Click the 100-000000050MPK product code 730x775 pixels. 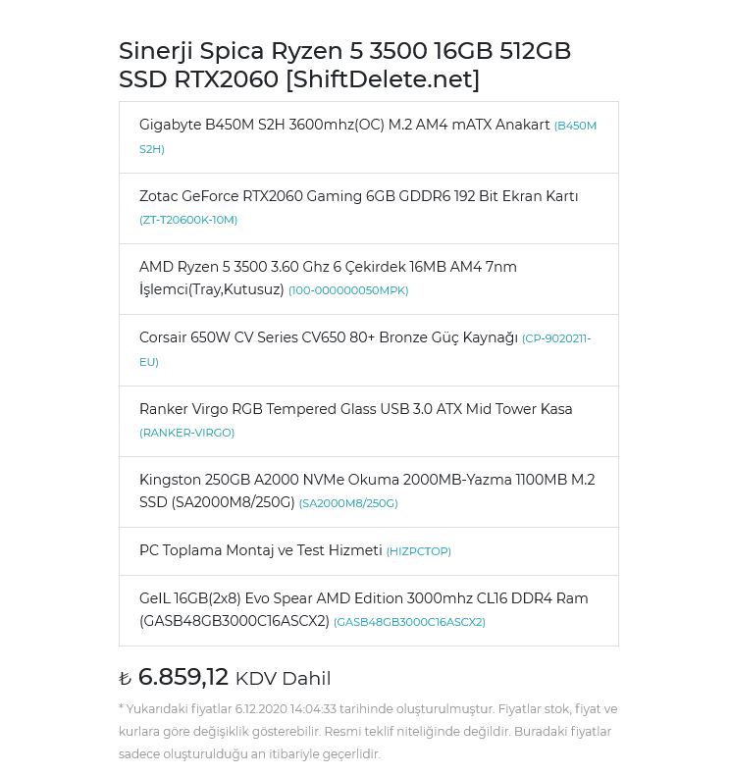[x=348, y=290]
